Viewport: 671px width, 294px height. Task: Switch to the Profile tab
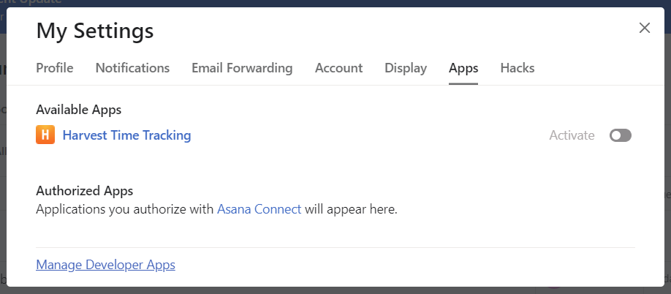[x=55, y=68]
